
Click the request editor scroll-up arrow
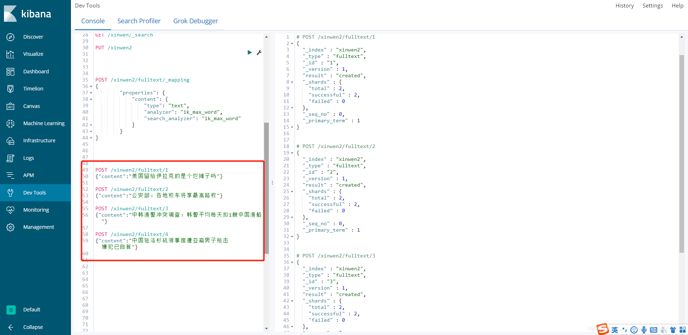click(266, 37)
